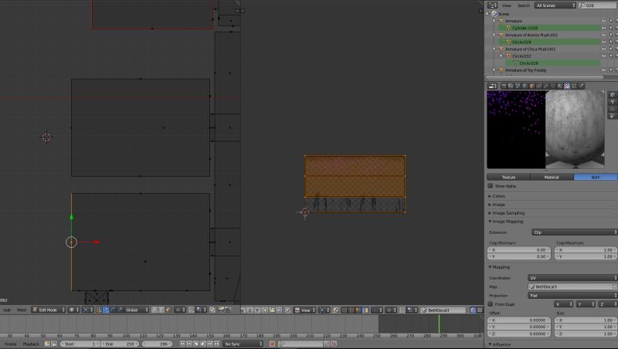This screenshot has height=349, width=618.
Task: Jump to the timeline start frame
Action: [182, 344]
